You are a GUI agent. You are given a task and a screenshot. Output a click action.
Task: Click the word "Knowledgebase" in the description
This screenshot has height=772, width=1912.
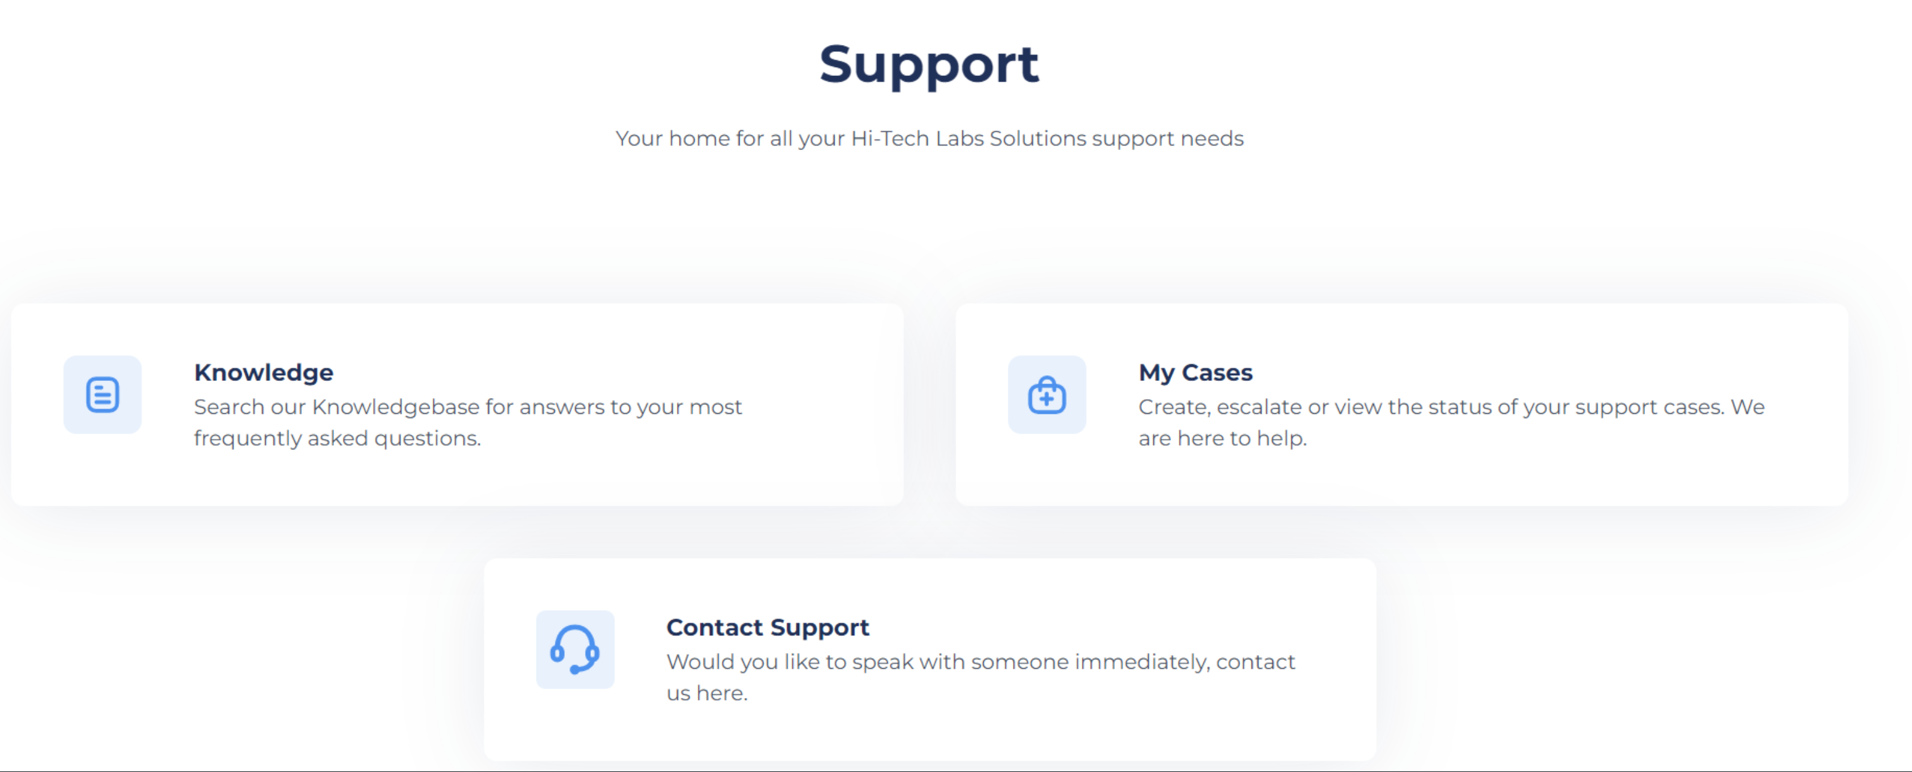point(395,407)
